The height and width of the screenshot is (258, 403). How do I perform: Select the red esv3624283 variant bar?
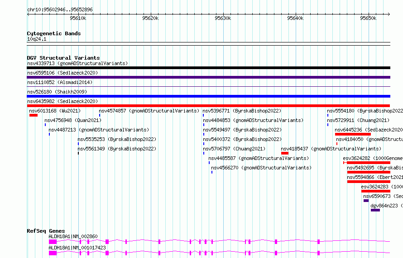click(x=376, y=191)
